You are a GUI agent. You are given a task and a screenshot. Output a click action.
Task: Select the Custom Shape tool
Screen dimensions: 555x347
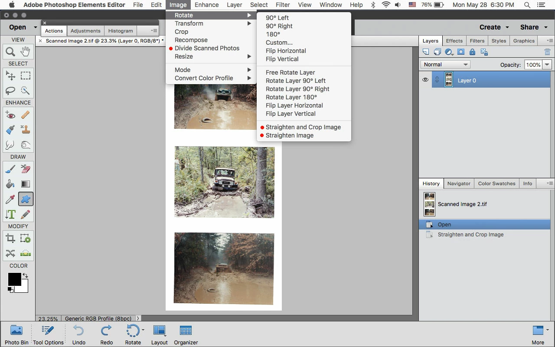pyautogui.click(x=26, y=199)
